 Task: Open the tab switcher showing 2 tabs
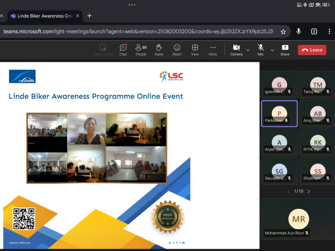tap(314, 32)
